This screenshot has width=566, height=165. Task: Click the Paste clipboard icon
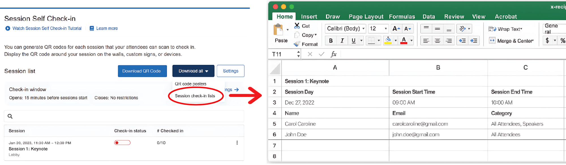(278, 30)
